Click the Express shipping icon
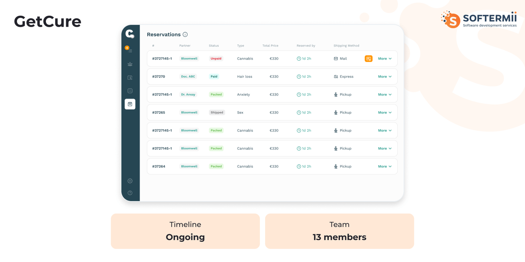This screenshot has width=525, height=262. click(x=336, y=76)
